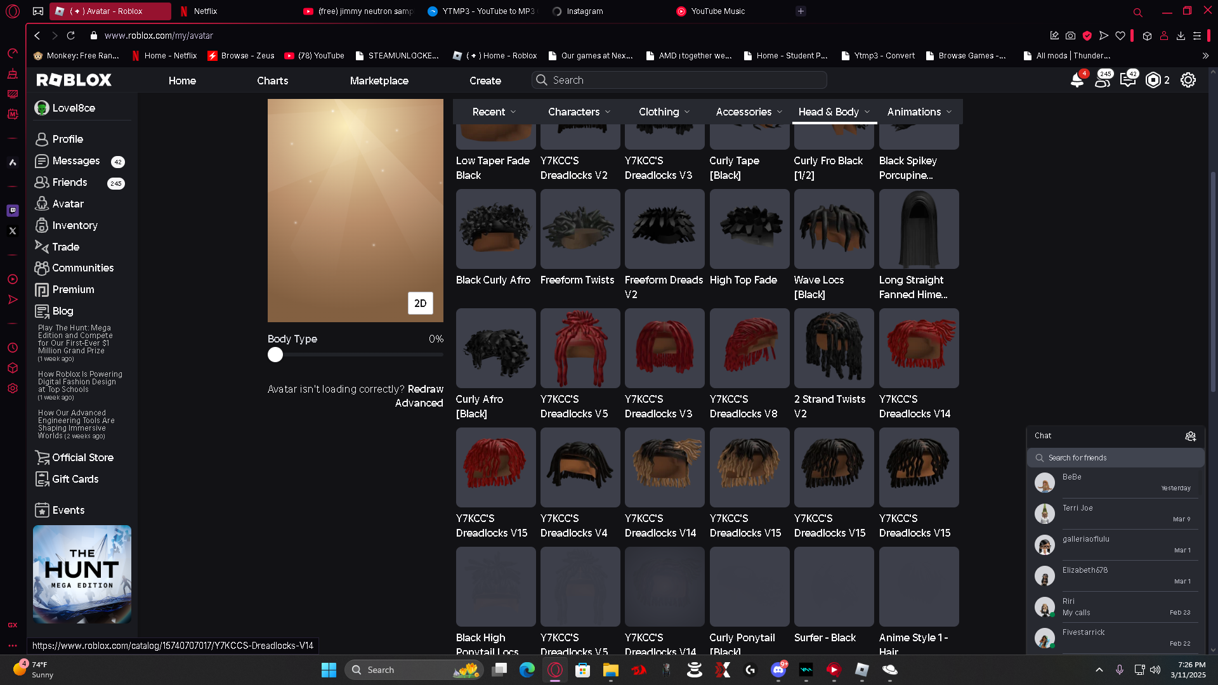Open Robux balance icon
This screenshot has height=685, width=1218.
[x=1153, y=81]
